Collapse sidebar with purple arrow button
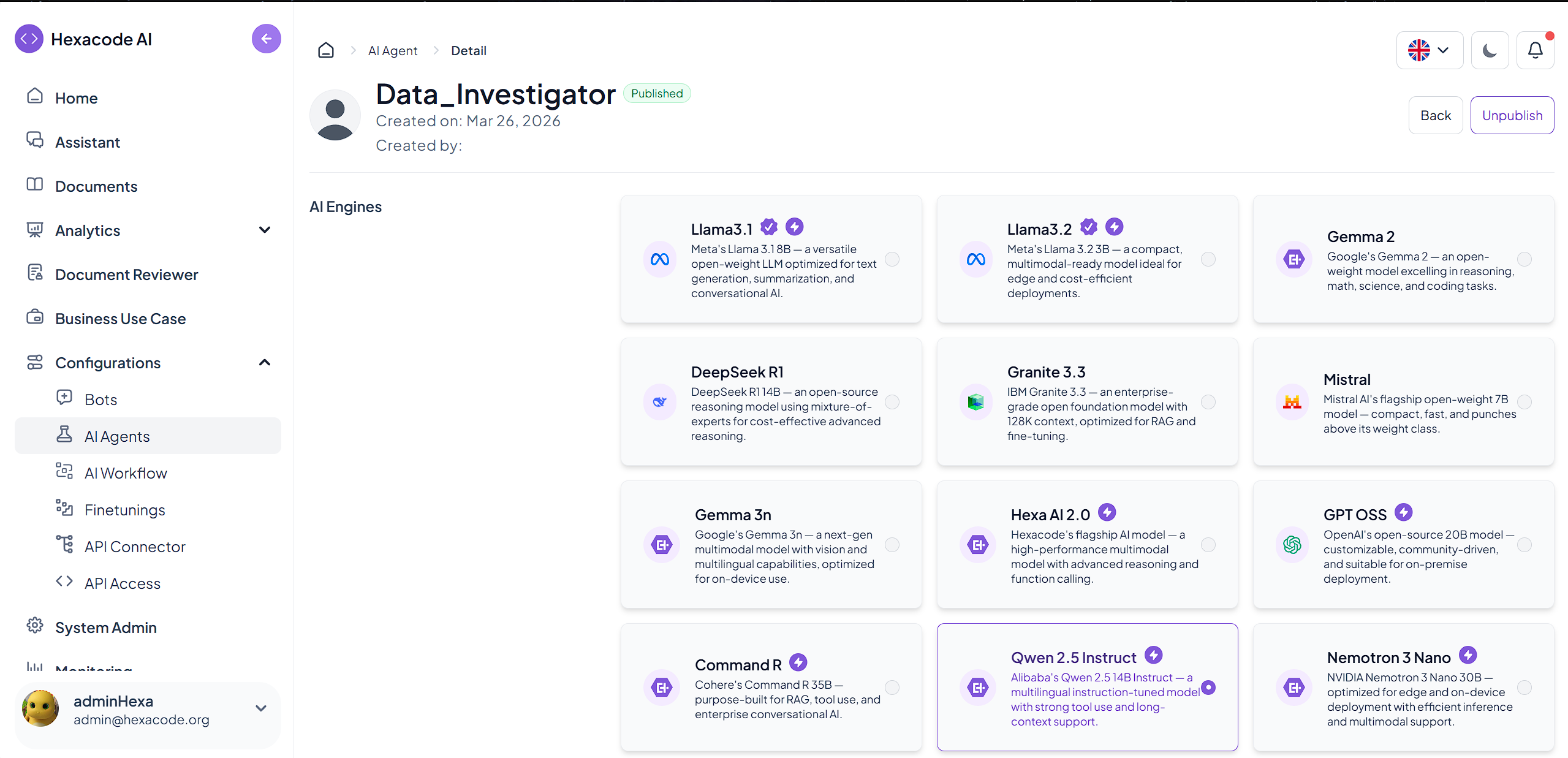This screenshot has width=1568, height=758. pyautogui.click(x=266, y=39)
